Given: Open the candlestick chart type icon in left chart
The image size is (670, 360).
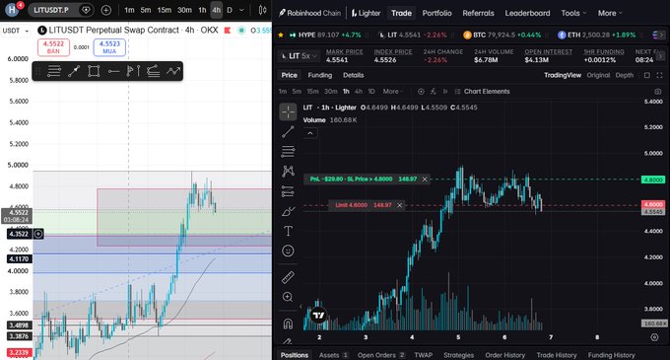Looking at the screenshot, I should (x=263, y=10).
